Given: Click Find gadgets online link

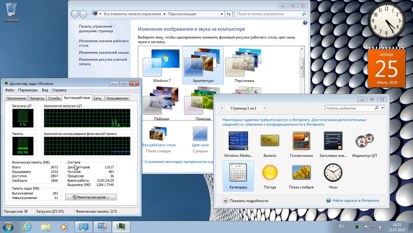Looking at the screenshot, I should click(x=355, y=201).
